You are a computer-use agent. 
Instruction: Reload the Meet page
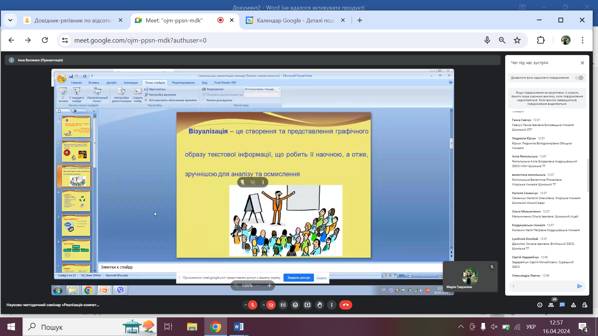[45, 40]
